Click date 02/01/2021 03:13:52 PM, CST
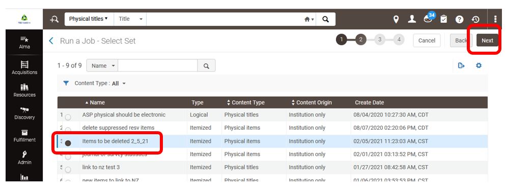Viewport: 506px width, 191px height. 390,154
